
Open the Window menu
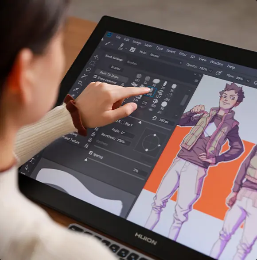[x=217, y=63]
